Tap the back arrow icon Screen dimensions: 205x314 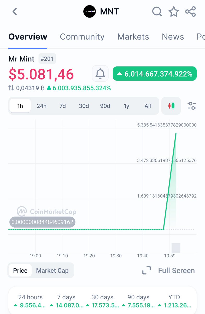pos(15,12)
